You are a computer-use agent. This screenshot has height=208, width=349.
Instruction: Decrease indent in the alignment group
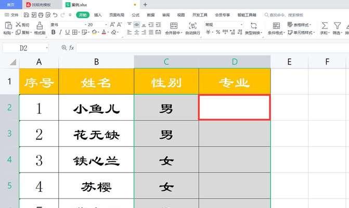coord(151,24)
